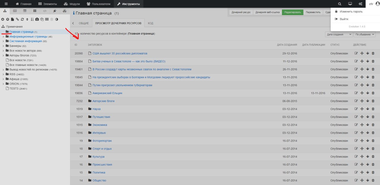The width and height of the screenshot is (380, 185).
Task: Expand the Баннеры tree node
Action: click(3, 46)
